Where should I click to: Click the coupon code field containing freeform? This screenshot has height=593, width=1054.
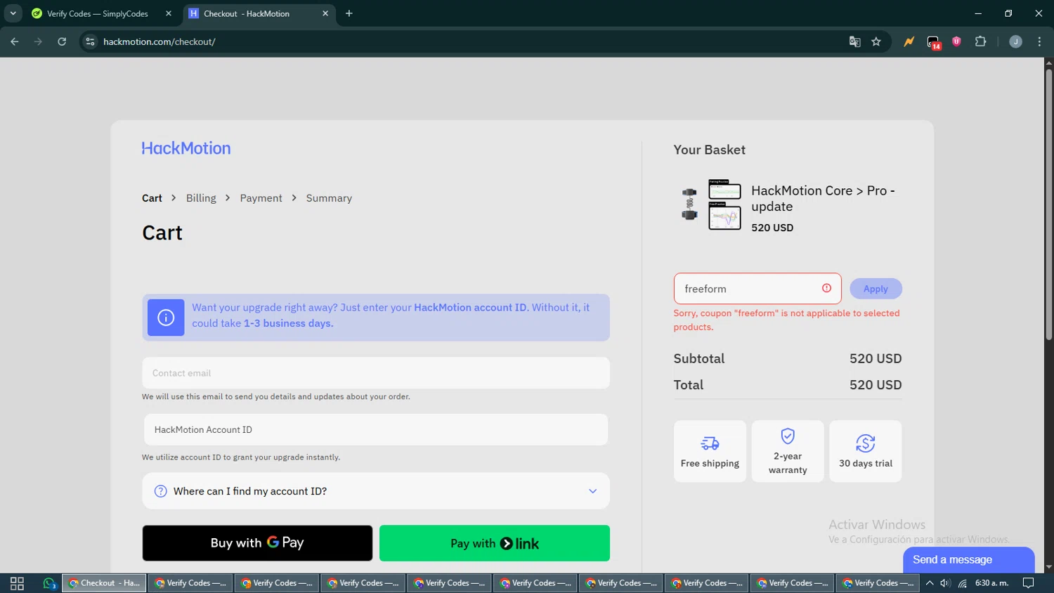click(x=757, y=289)
